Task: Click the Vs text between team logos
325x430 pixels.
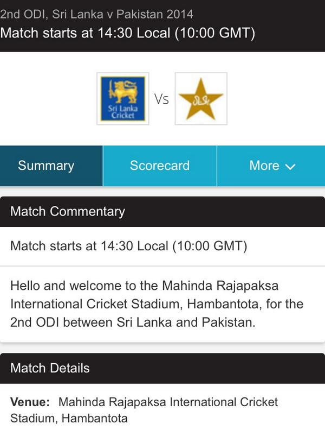Action: 161,99
